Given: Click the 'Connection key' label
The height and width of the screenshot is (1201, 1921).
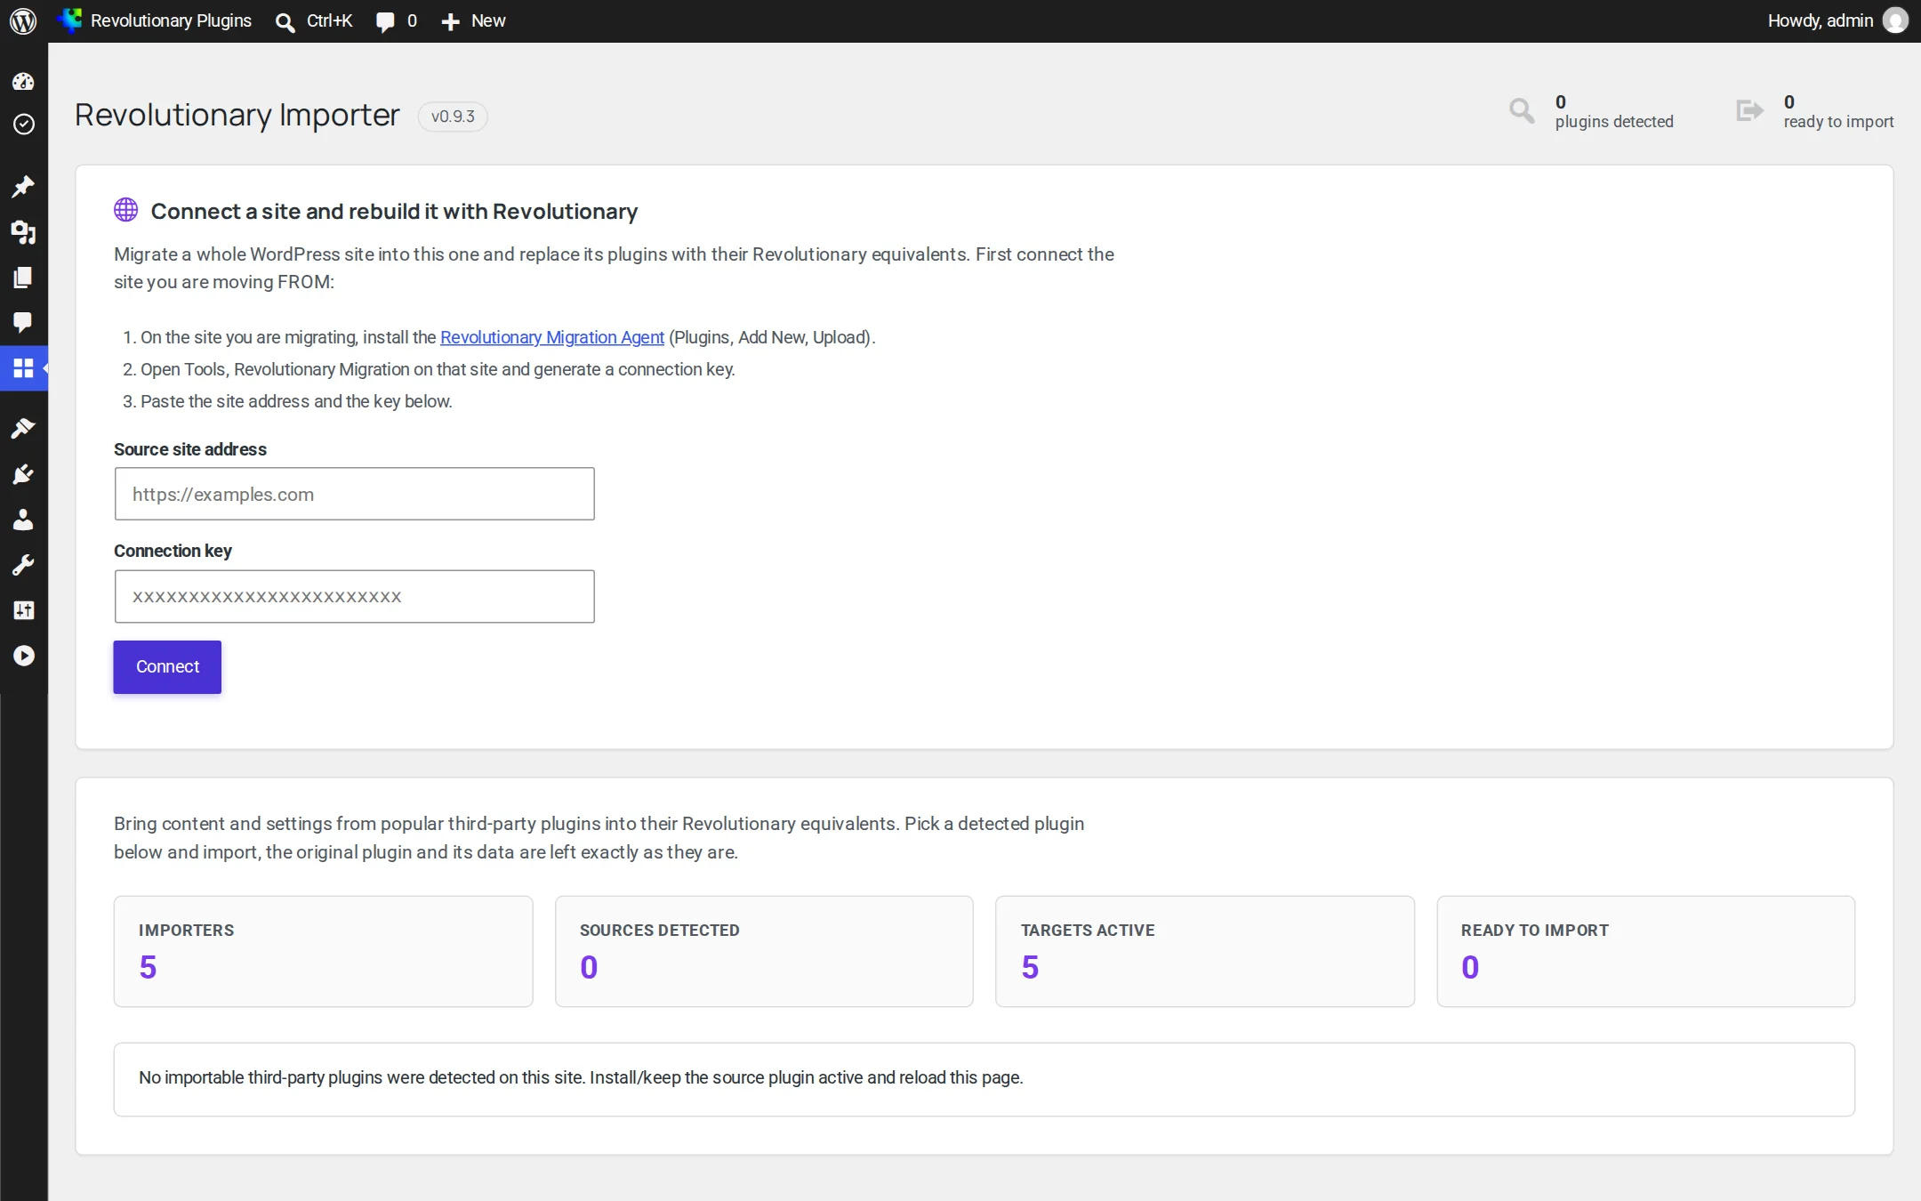Looking at the screenshot, I should (x=173, y=551).
